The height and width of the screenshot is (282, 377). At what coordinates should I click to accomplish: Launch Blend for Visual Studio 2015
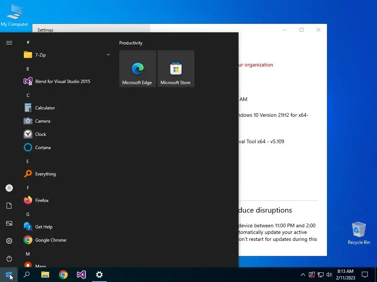click(x=67, y=81)
